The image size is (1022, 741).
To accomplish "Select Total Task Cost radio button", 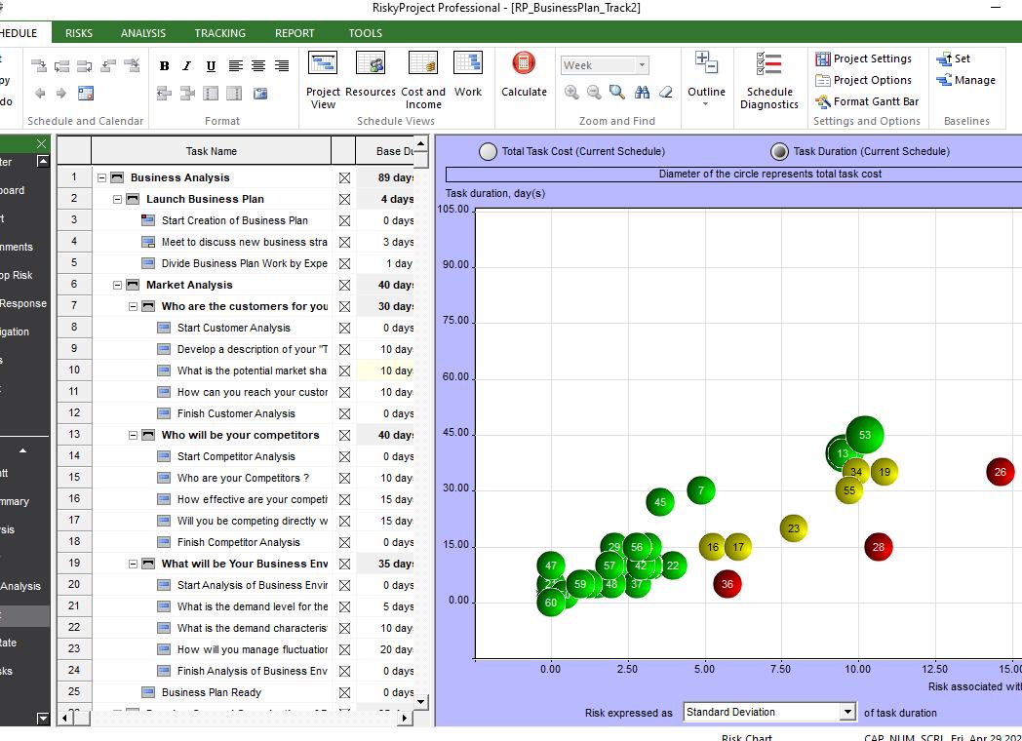I will pyautogui.click(x=489, y=152).
